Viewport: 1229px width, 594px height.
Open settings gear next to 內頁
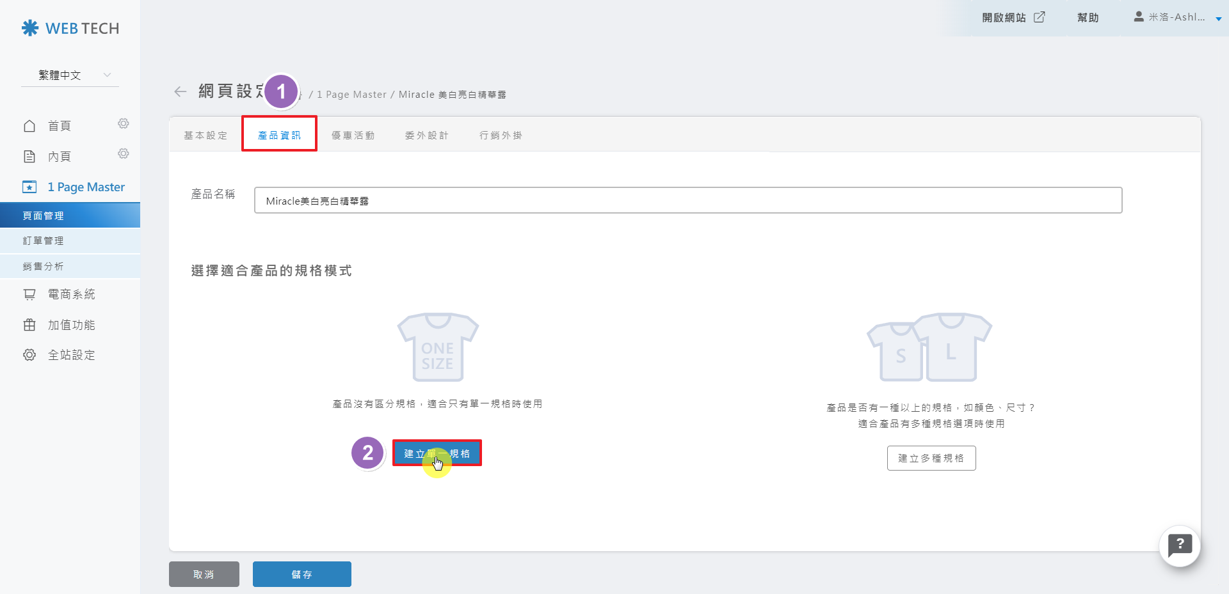(x=124, y=153)
